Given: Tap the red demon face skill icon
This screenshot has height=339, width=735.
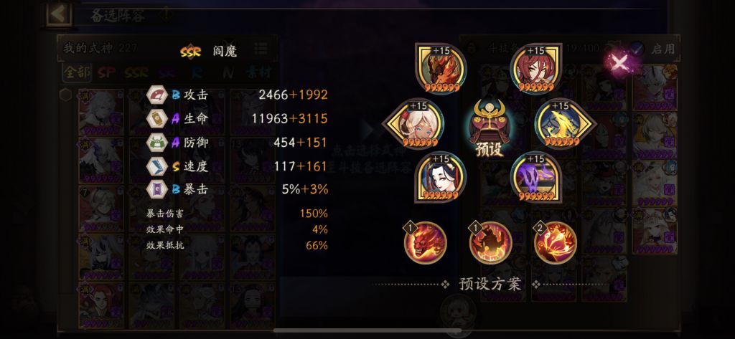Looking at the screenshot, I should (425, 242).
